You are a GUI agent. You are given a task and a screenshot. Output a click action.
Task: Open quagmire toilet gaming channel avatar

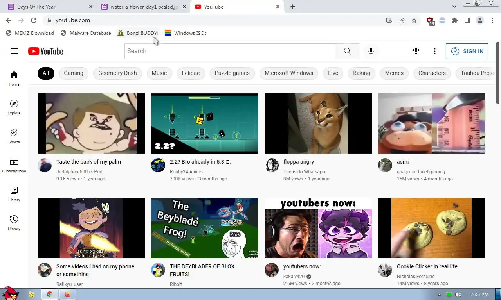(385, 165)
